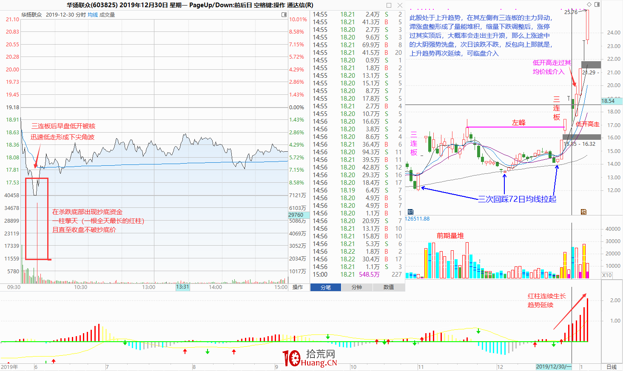
Task: Maximize the 华扬联众 intraday popup window
Action: (389, 5)
